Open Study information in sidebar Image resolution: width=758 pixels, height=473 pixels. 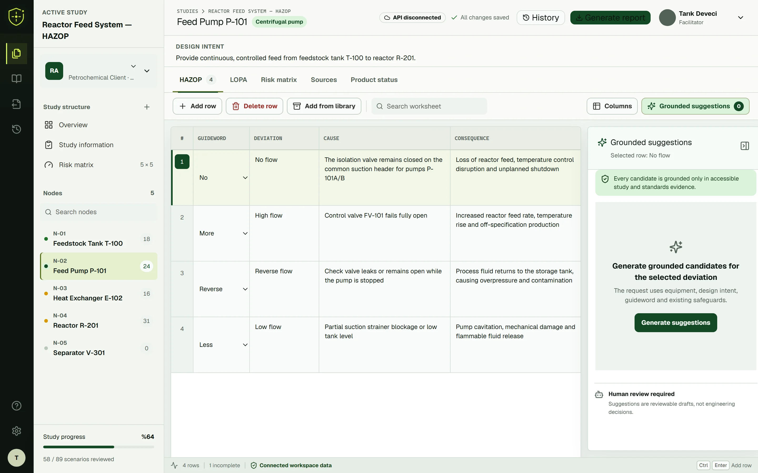coord(99,145)
